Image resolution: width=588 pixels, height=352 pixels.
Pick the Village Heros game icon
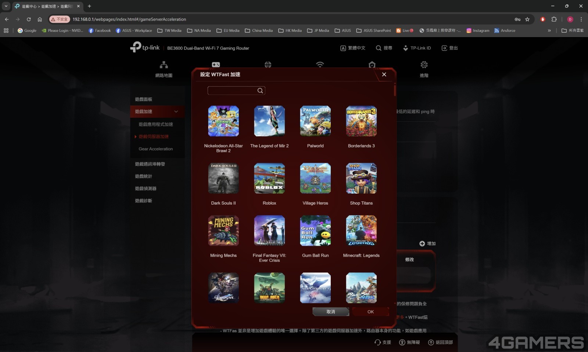point(315,178)
